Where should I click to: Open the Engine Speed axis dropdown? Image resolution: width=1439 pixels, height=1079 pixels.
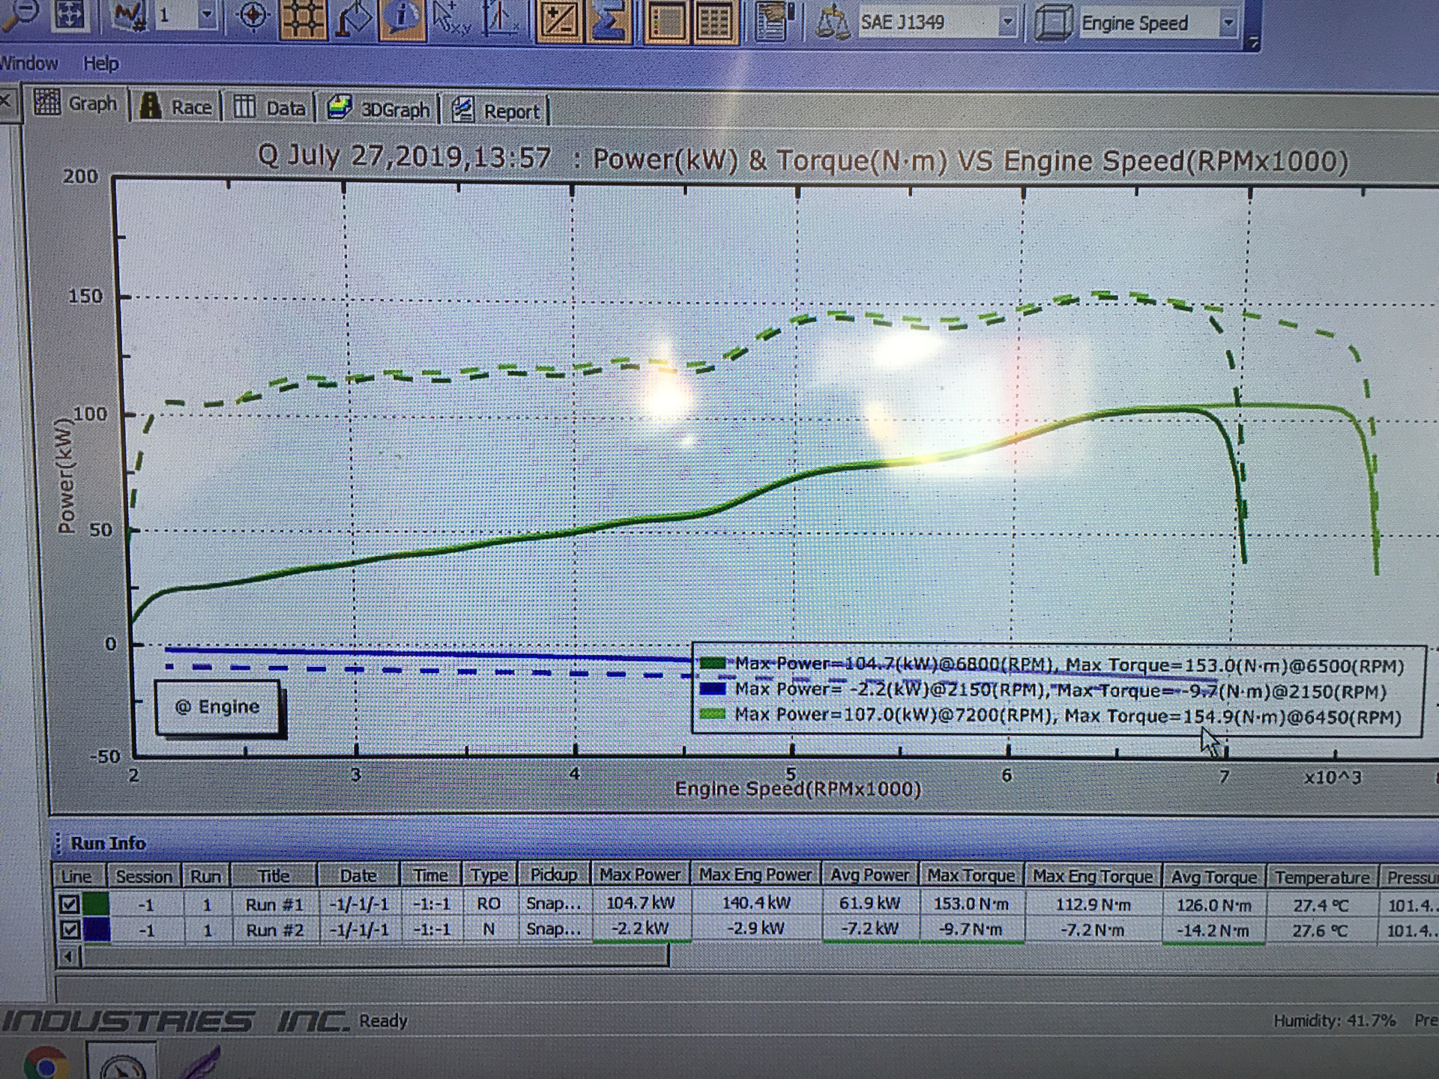pyautogui.click(x=1228, y=23)
